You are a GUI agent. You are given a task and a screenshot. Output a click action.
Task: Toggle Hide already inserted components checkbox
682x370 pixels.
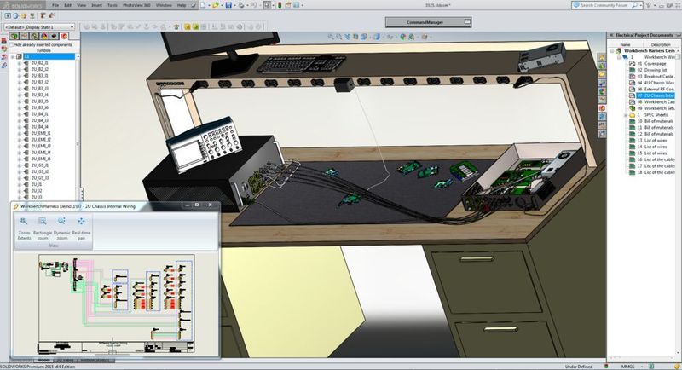(12, 45)
